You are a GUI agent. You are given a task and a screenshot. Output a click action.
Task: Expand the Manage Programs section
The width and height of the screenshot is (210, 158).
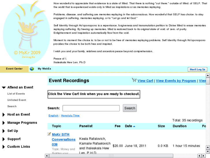coord(4,123)
